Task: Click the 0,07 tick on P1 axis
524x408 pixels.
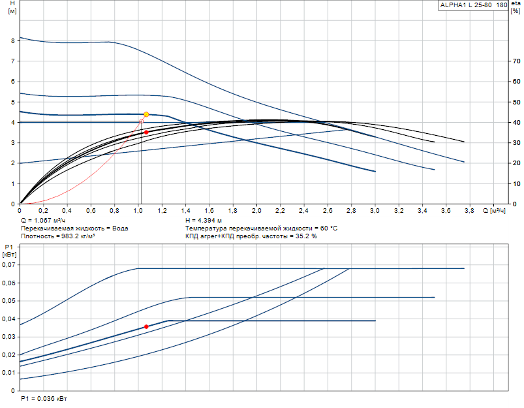Action: point(8,265)
